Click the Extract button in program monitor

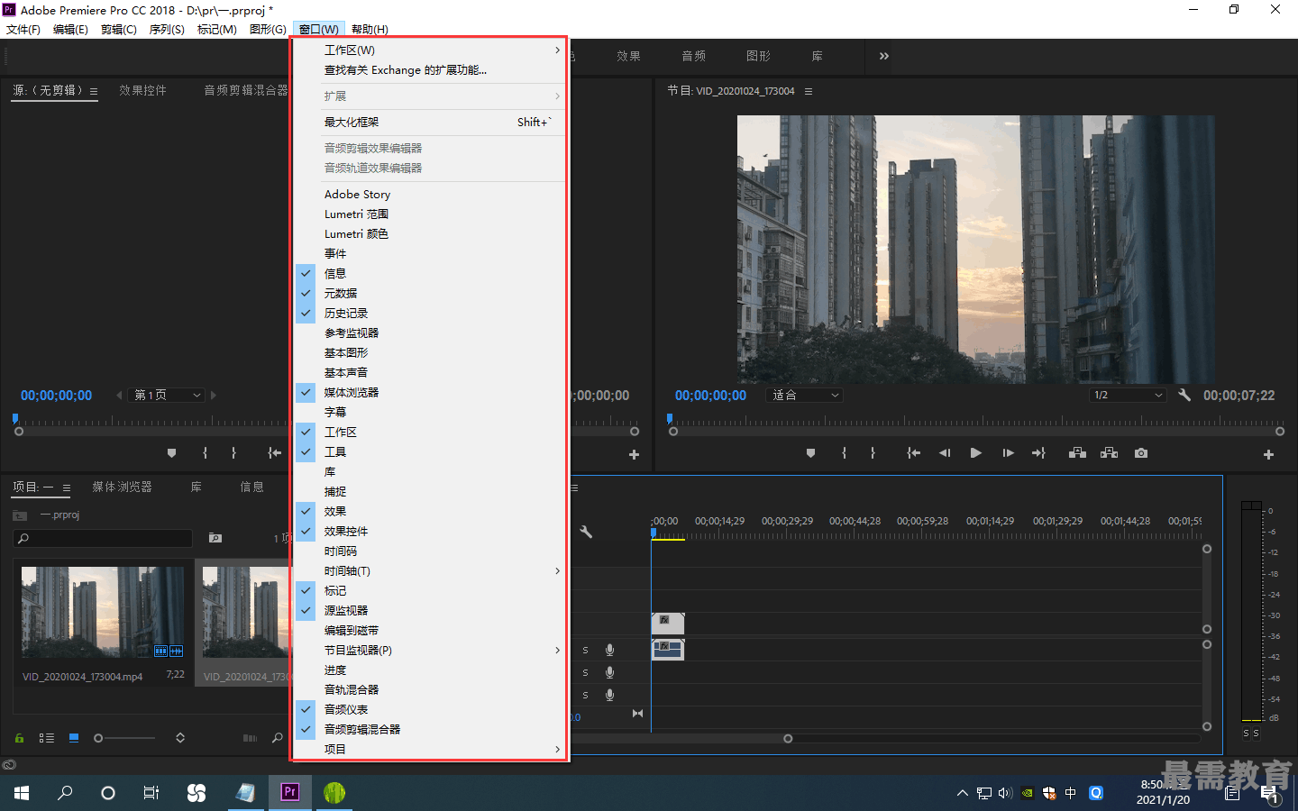click(1109, 453)
